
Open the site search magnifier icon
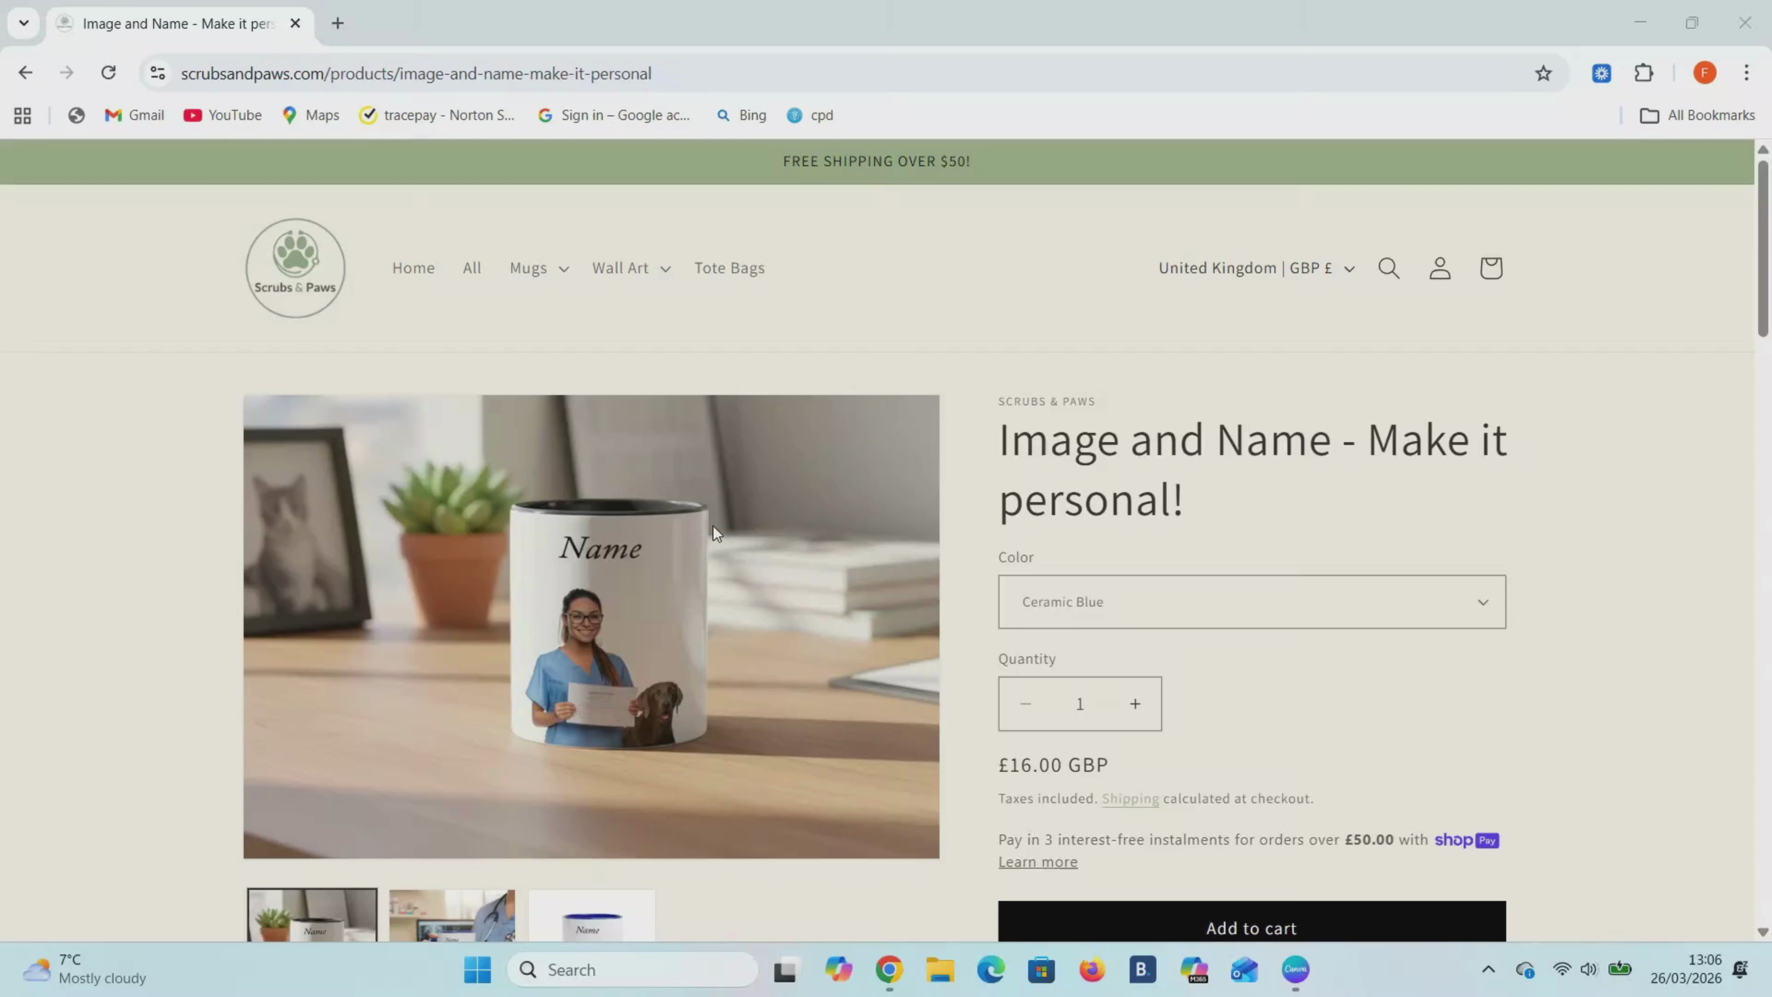pyautogui.click(x=1389, y=268)
